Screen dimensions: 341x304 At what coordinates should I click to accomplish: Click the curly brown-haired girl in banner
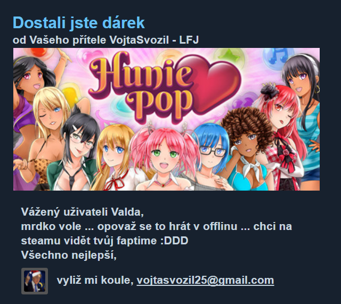247,148
